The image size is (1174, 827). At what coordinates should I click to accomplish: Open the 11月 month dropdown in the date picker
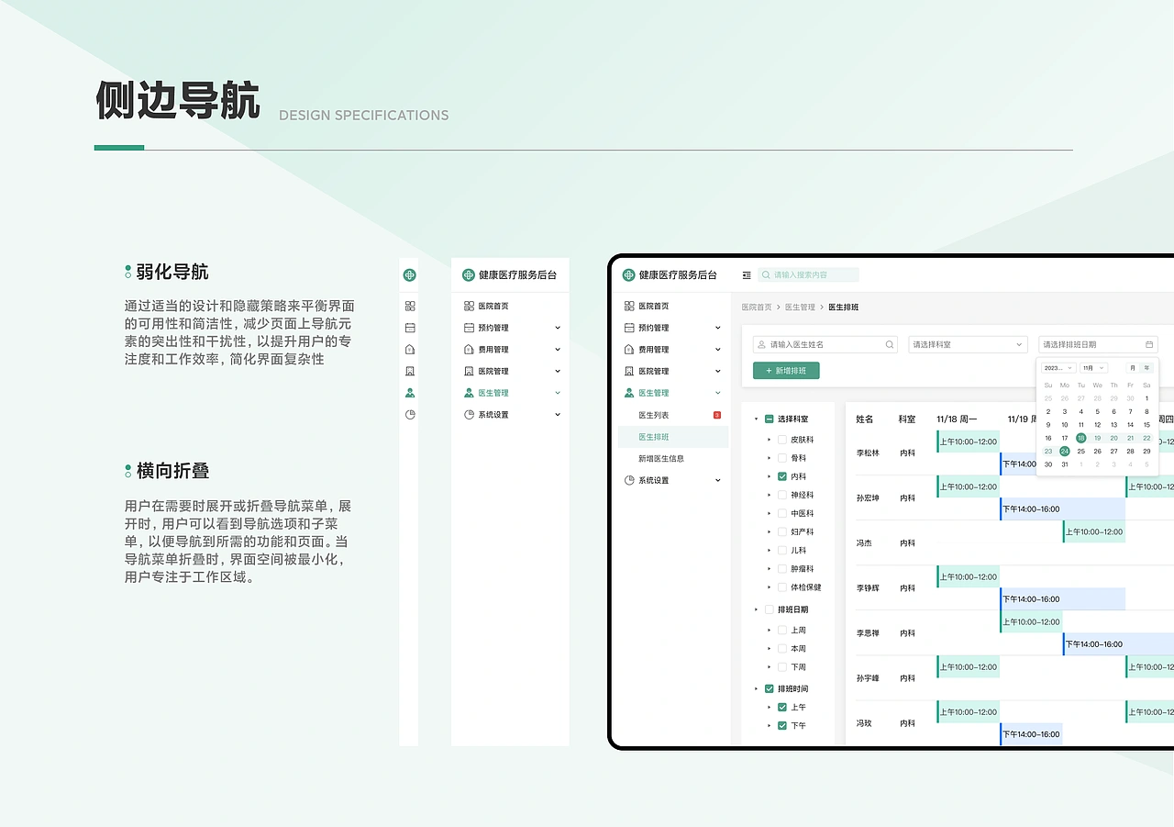coord(1093,368)
